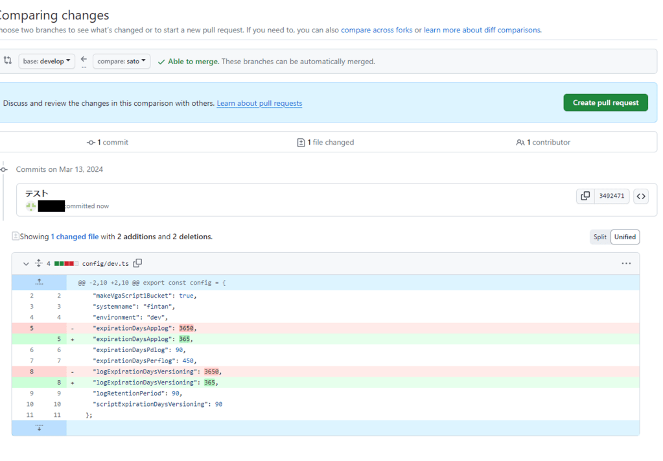Click the commit author avatar
The image size is (663, 461).
click(x=30, y=206)
